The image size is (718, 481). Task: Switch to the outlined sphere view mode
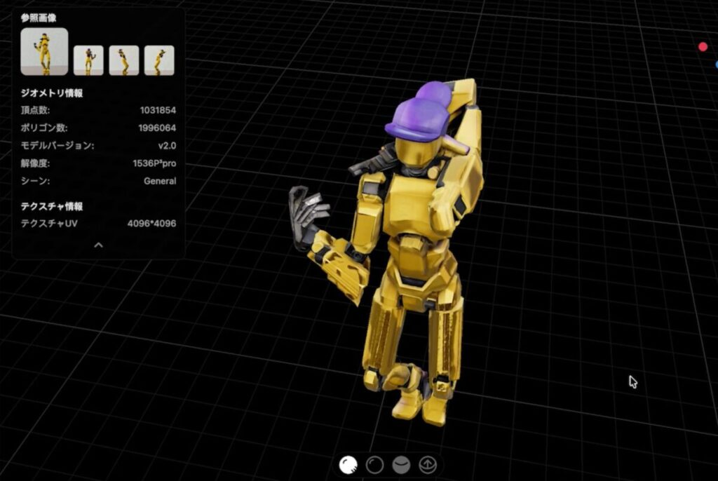[x=375, y=464]
